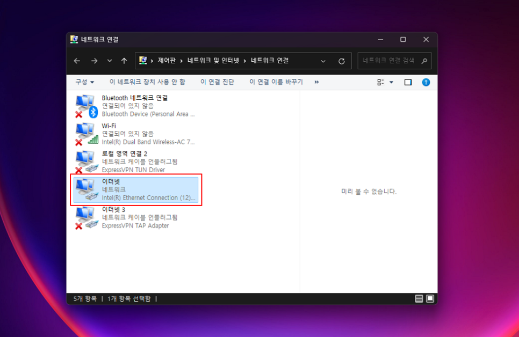
Task: Open view options dropdown arrow
Action: tap(391, 82)
